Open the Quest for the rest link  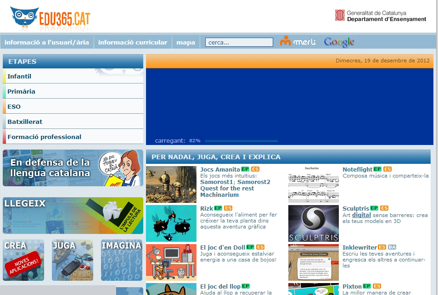(x=227, y=189)
